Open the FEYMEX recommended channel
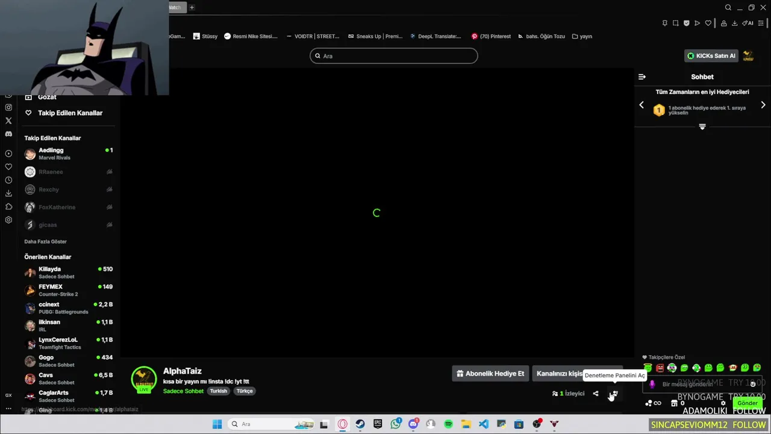Image resolution: width=771 pixels, height=434 pixels. coord(69,290)
